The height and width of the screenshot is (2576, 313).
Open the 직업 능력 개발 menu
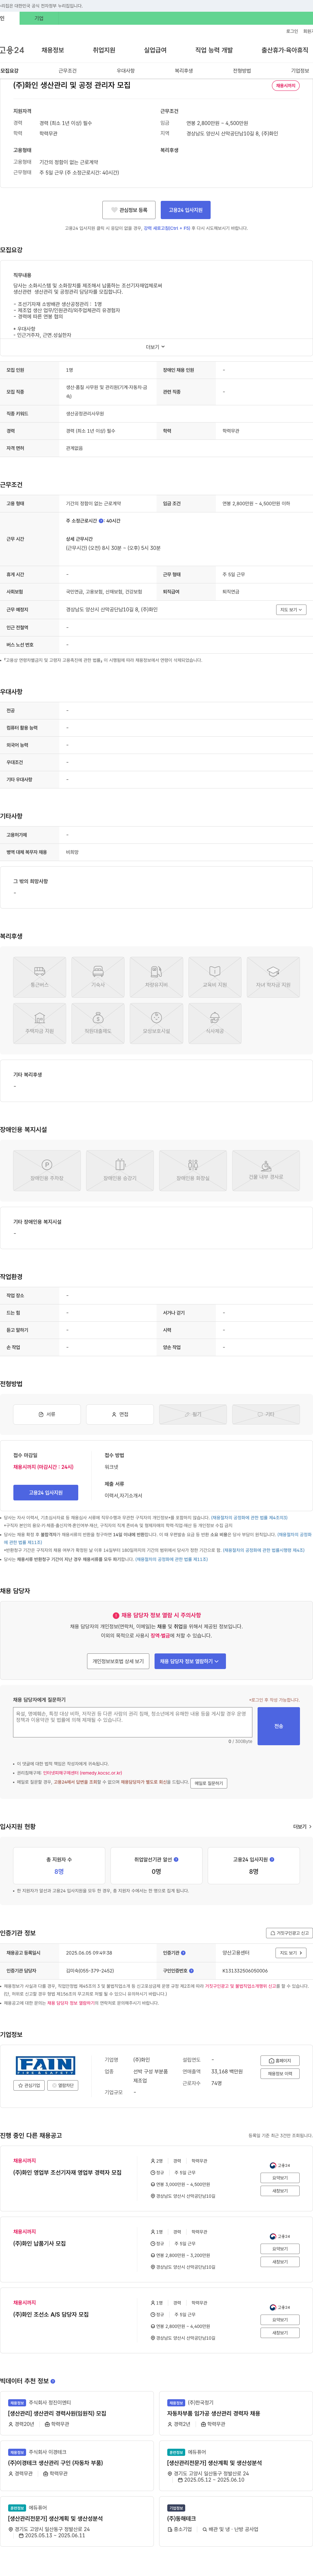tap(214, 50)
